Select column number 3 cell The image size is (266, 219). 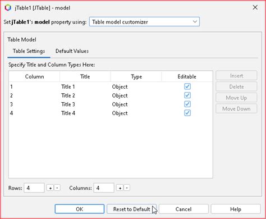34,104
